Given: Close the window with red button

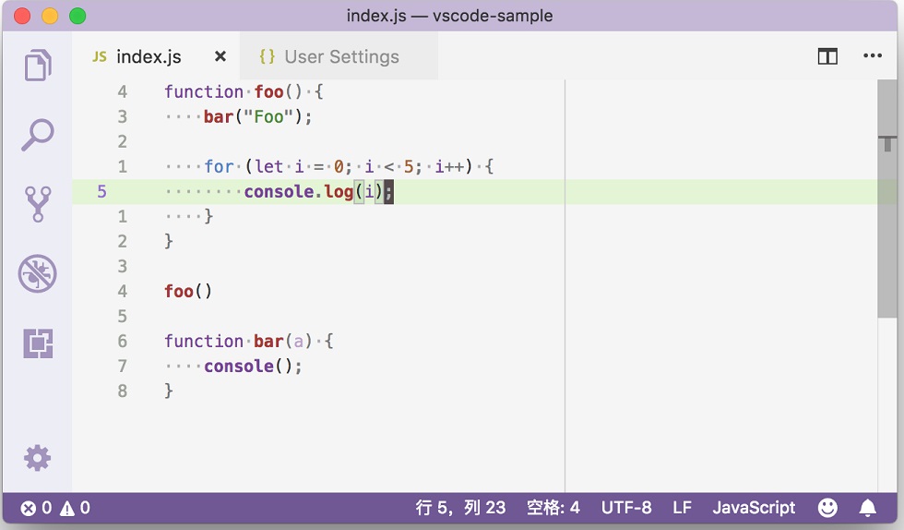Looking at the screenshot, I should coord(22,17).
